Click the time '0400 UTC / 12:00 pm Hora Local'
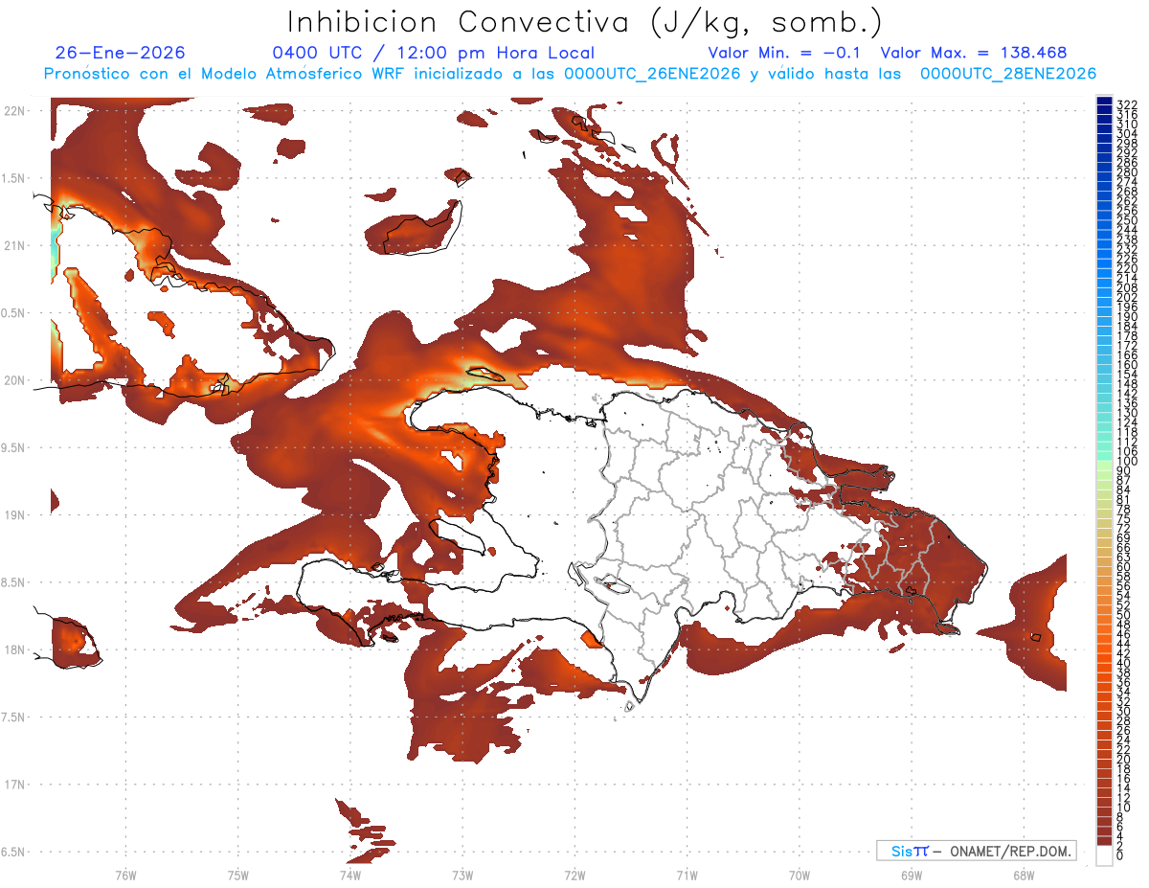The width and height of the screenshot is (1149, 888). pyautogui.click(x=434, y=53)
